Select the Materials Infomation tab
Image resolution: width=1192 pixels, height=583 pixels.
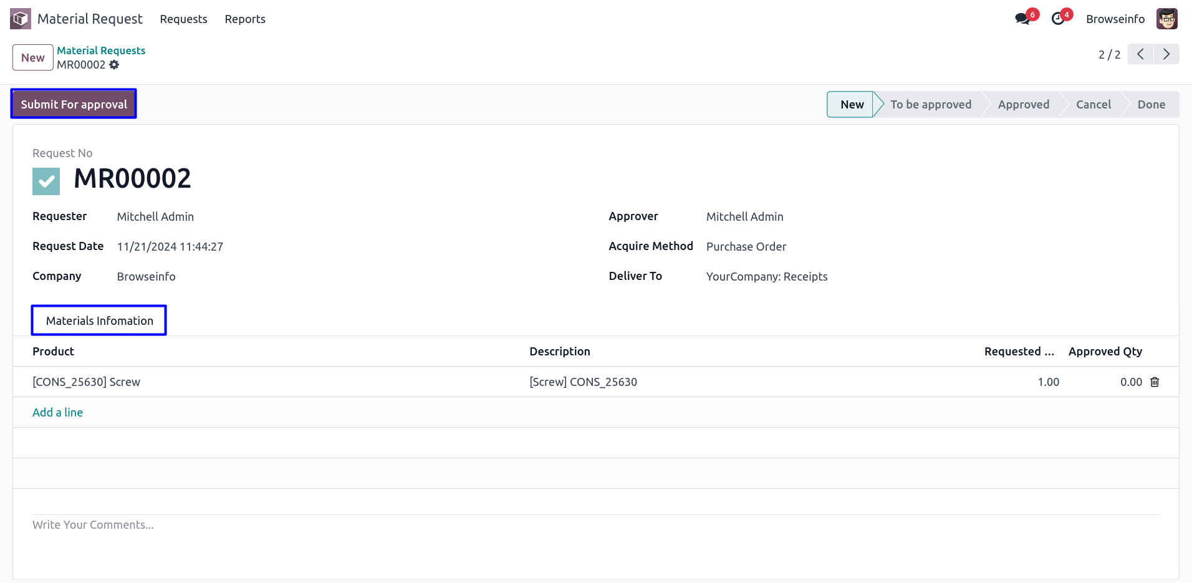[99, 320]
